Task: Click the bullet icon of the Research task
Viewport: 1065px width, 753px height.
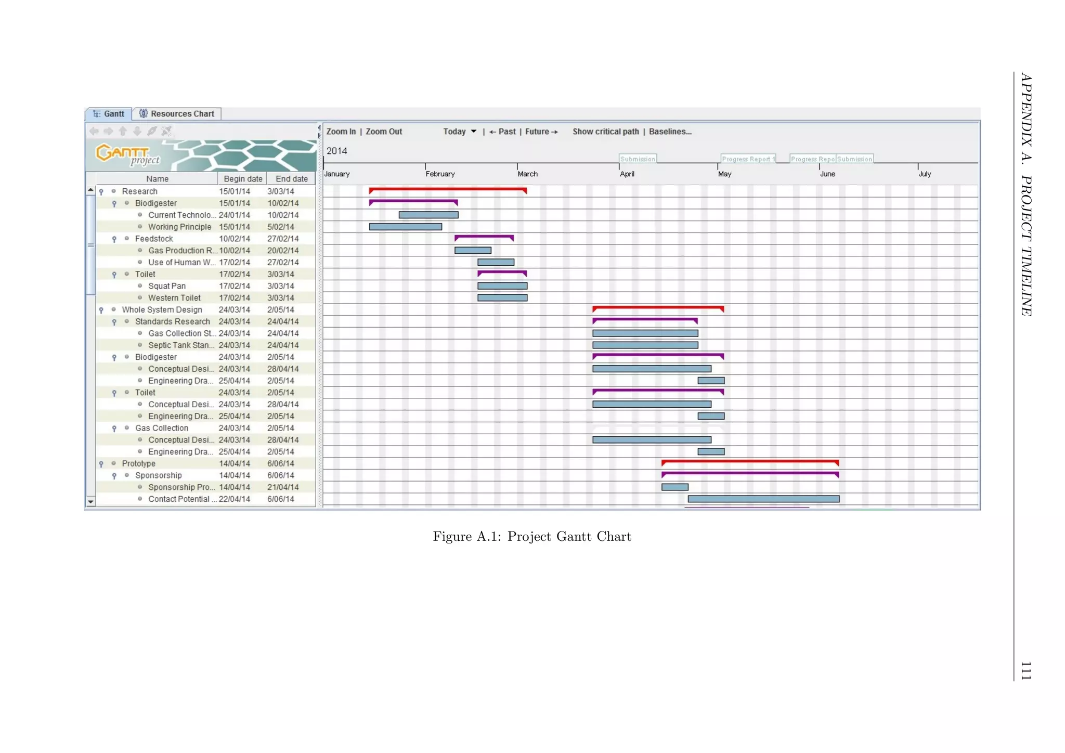Action: [x=113, y=191]
